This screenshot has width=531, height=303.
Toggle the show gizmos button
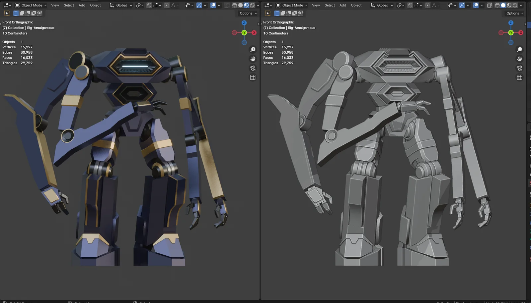click(x=199, y=5)
